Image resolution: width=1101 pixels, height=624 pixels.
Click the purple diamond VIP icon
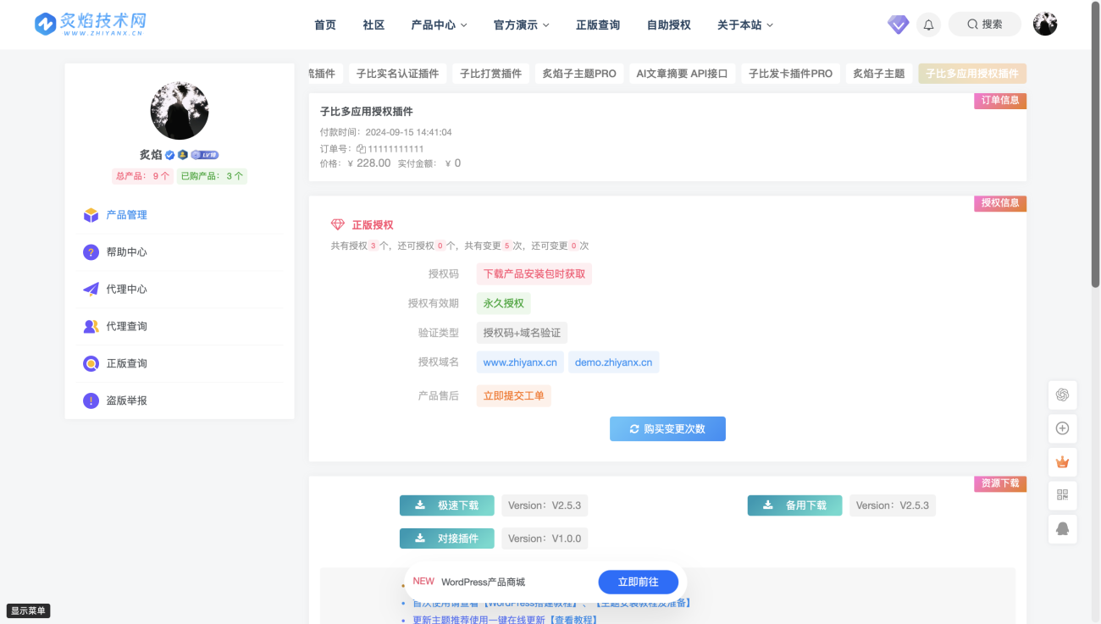coord(898,25)
